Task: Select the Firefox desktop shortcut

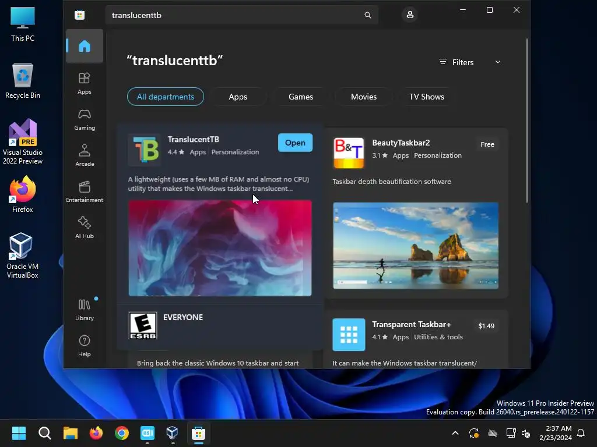Action: pyautogui.click(x=23, y=194)
